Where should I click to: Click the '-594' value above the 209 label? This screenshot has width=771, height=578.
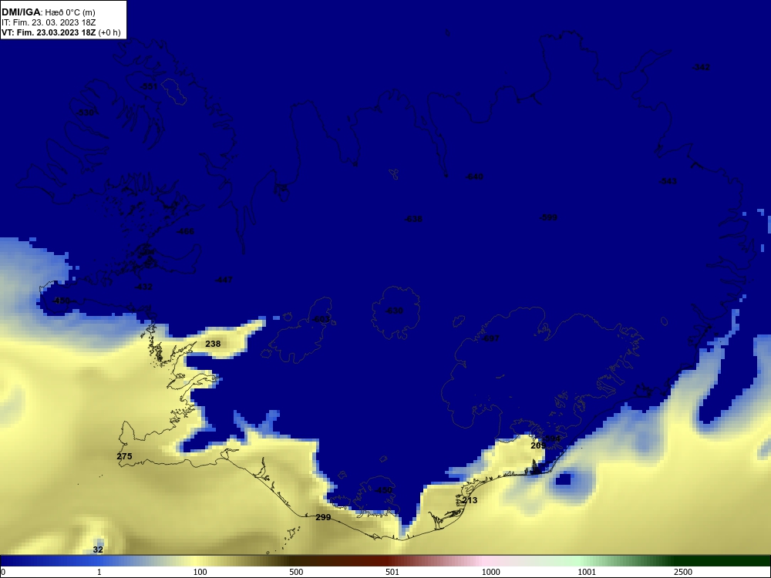[x=552, y=439]
